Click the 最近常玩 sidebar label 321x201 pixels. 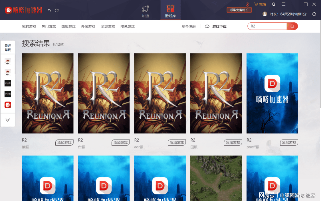8,47
